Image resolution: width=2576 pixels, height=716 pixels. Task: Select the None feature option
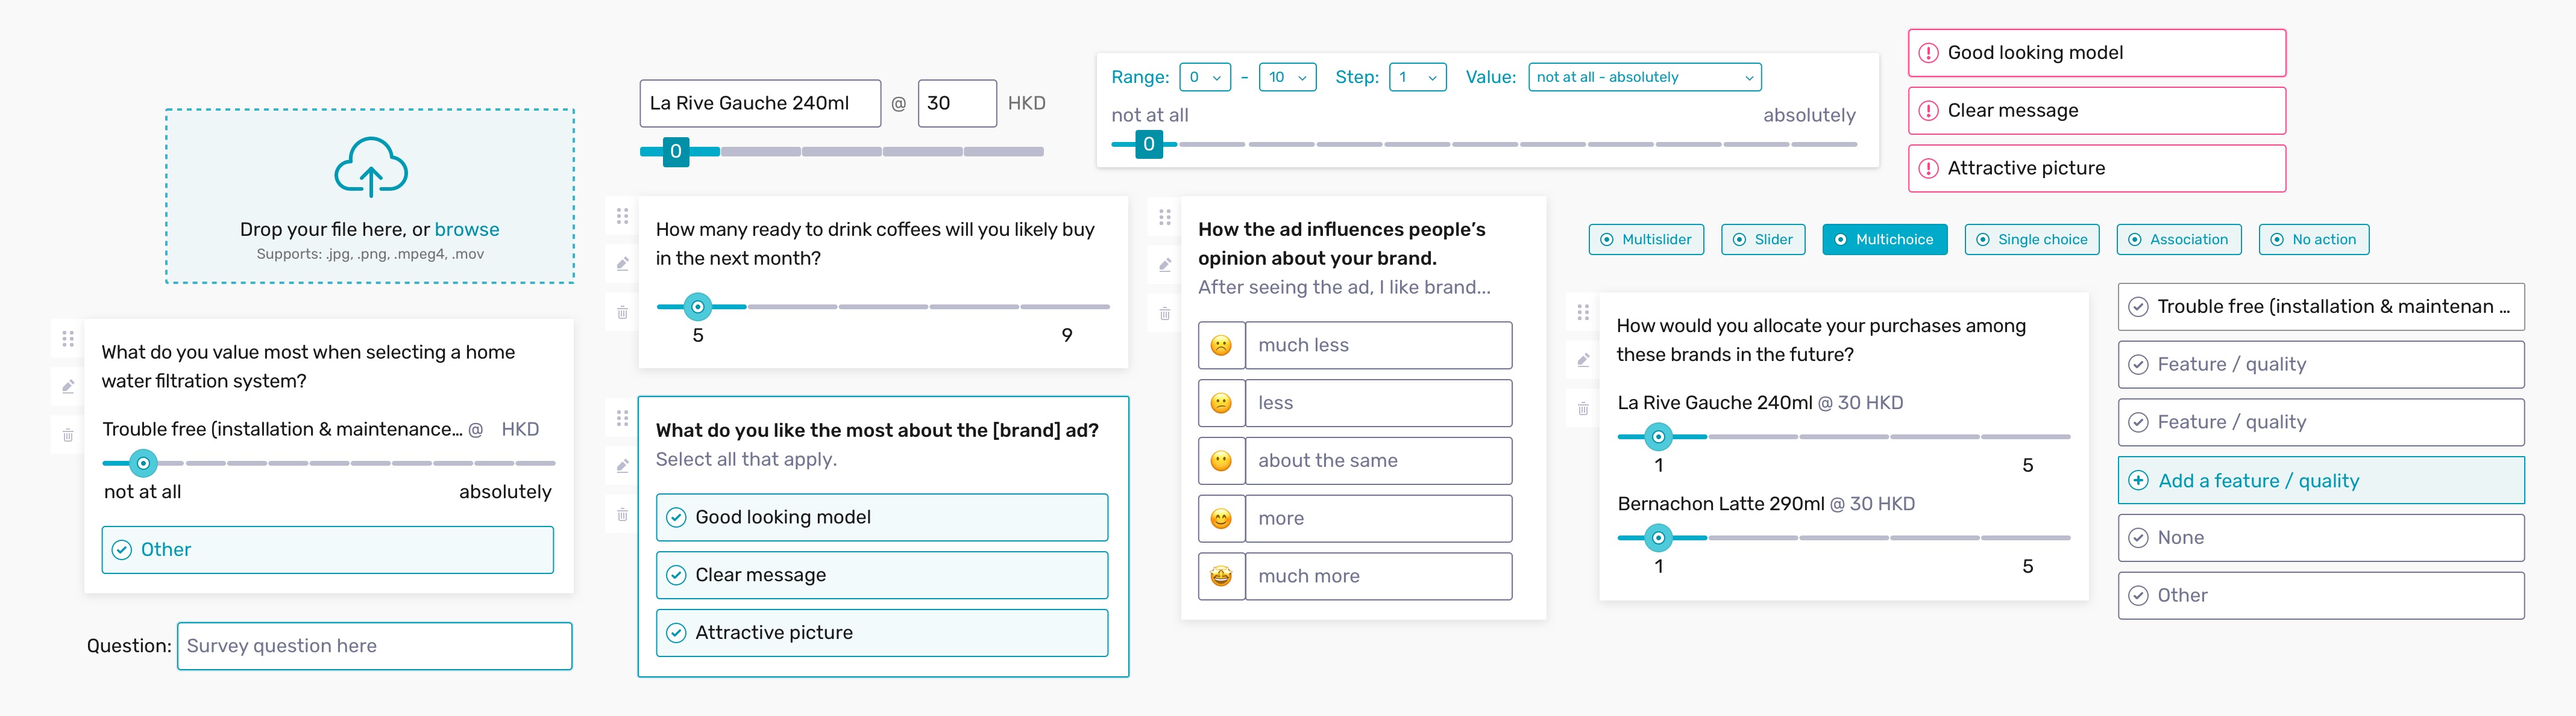coord(2320,539)
